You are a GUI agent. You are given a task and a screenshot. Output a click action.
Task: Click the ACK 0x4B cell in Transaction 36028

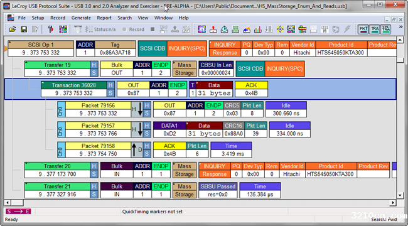[x=251, y=89]
